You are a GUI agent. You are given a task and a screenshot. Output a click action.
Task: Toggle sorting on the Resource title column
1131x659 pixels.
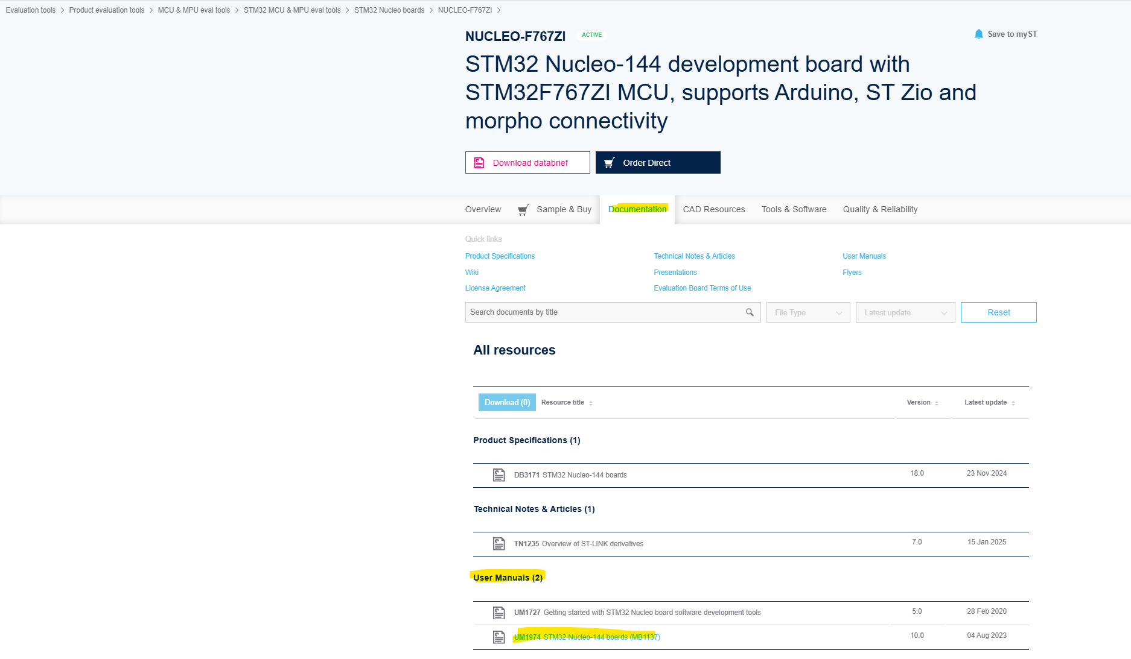[590, 402]
